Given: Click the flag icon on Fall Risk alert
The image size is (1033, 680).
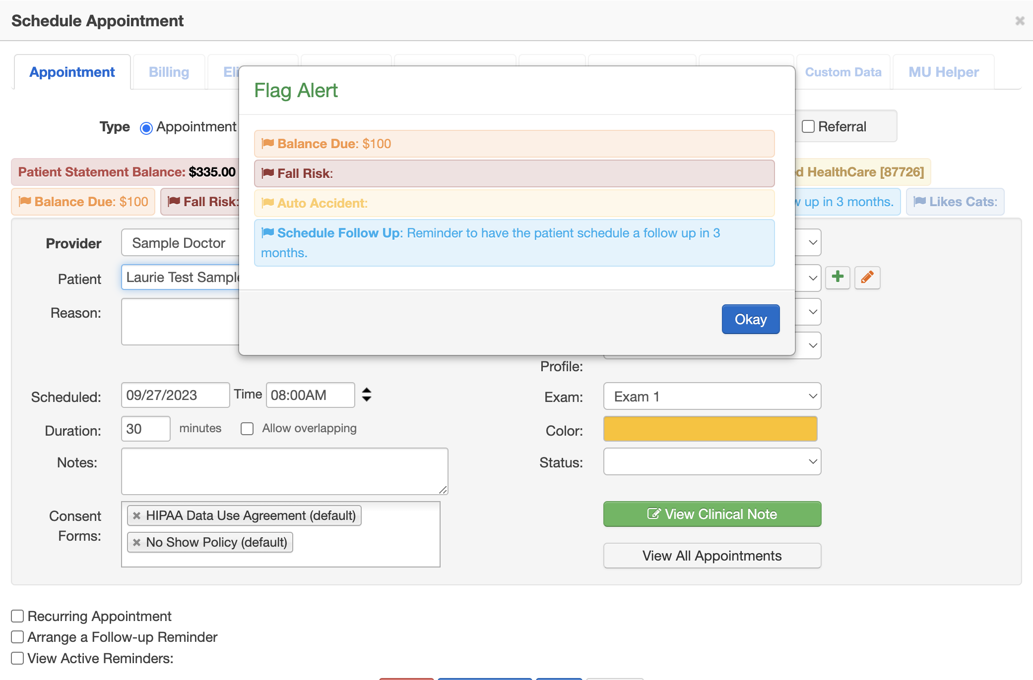Looking at the screenshot, I should pos(268,173).
